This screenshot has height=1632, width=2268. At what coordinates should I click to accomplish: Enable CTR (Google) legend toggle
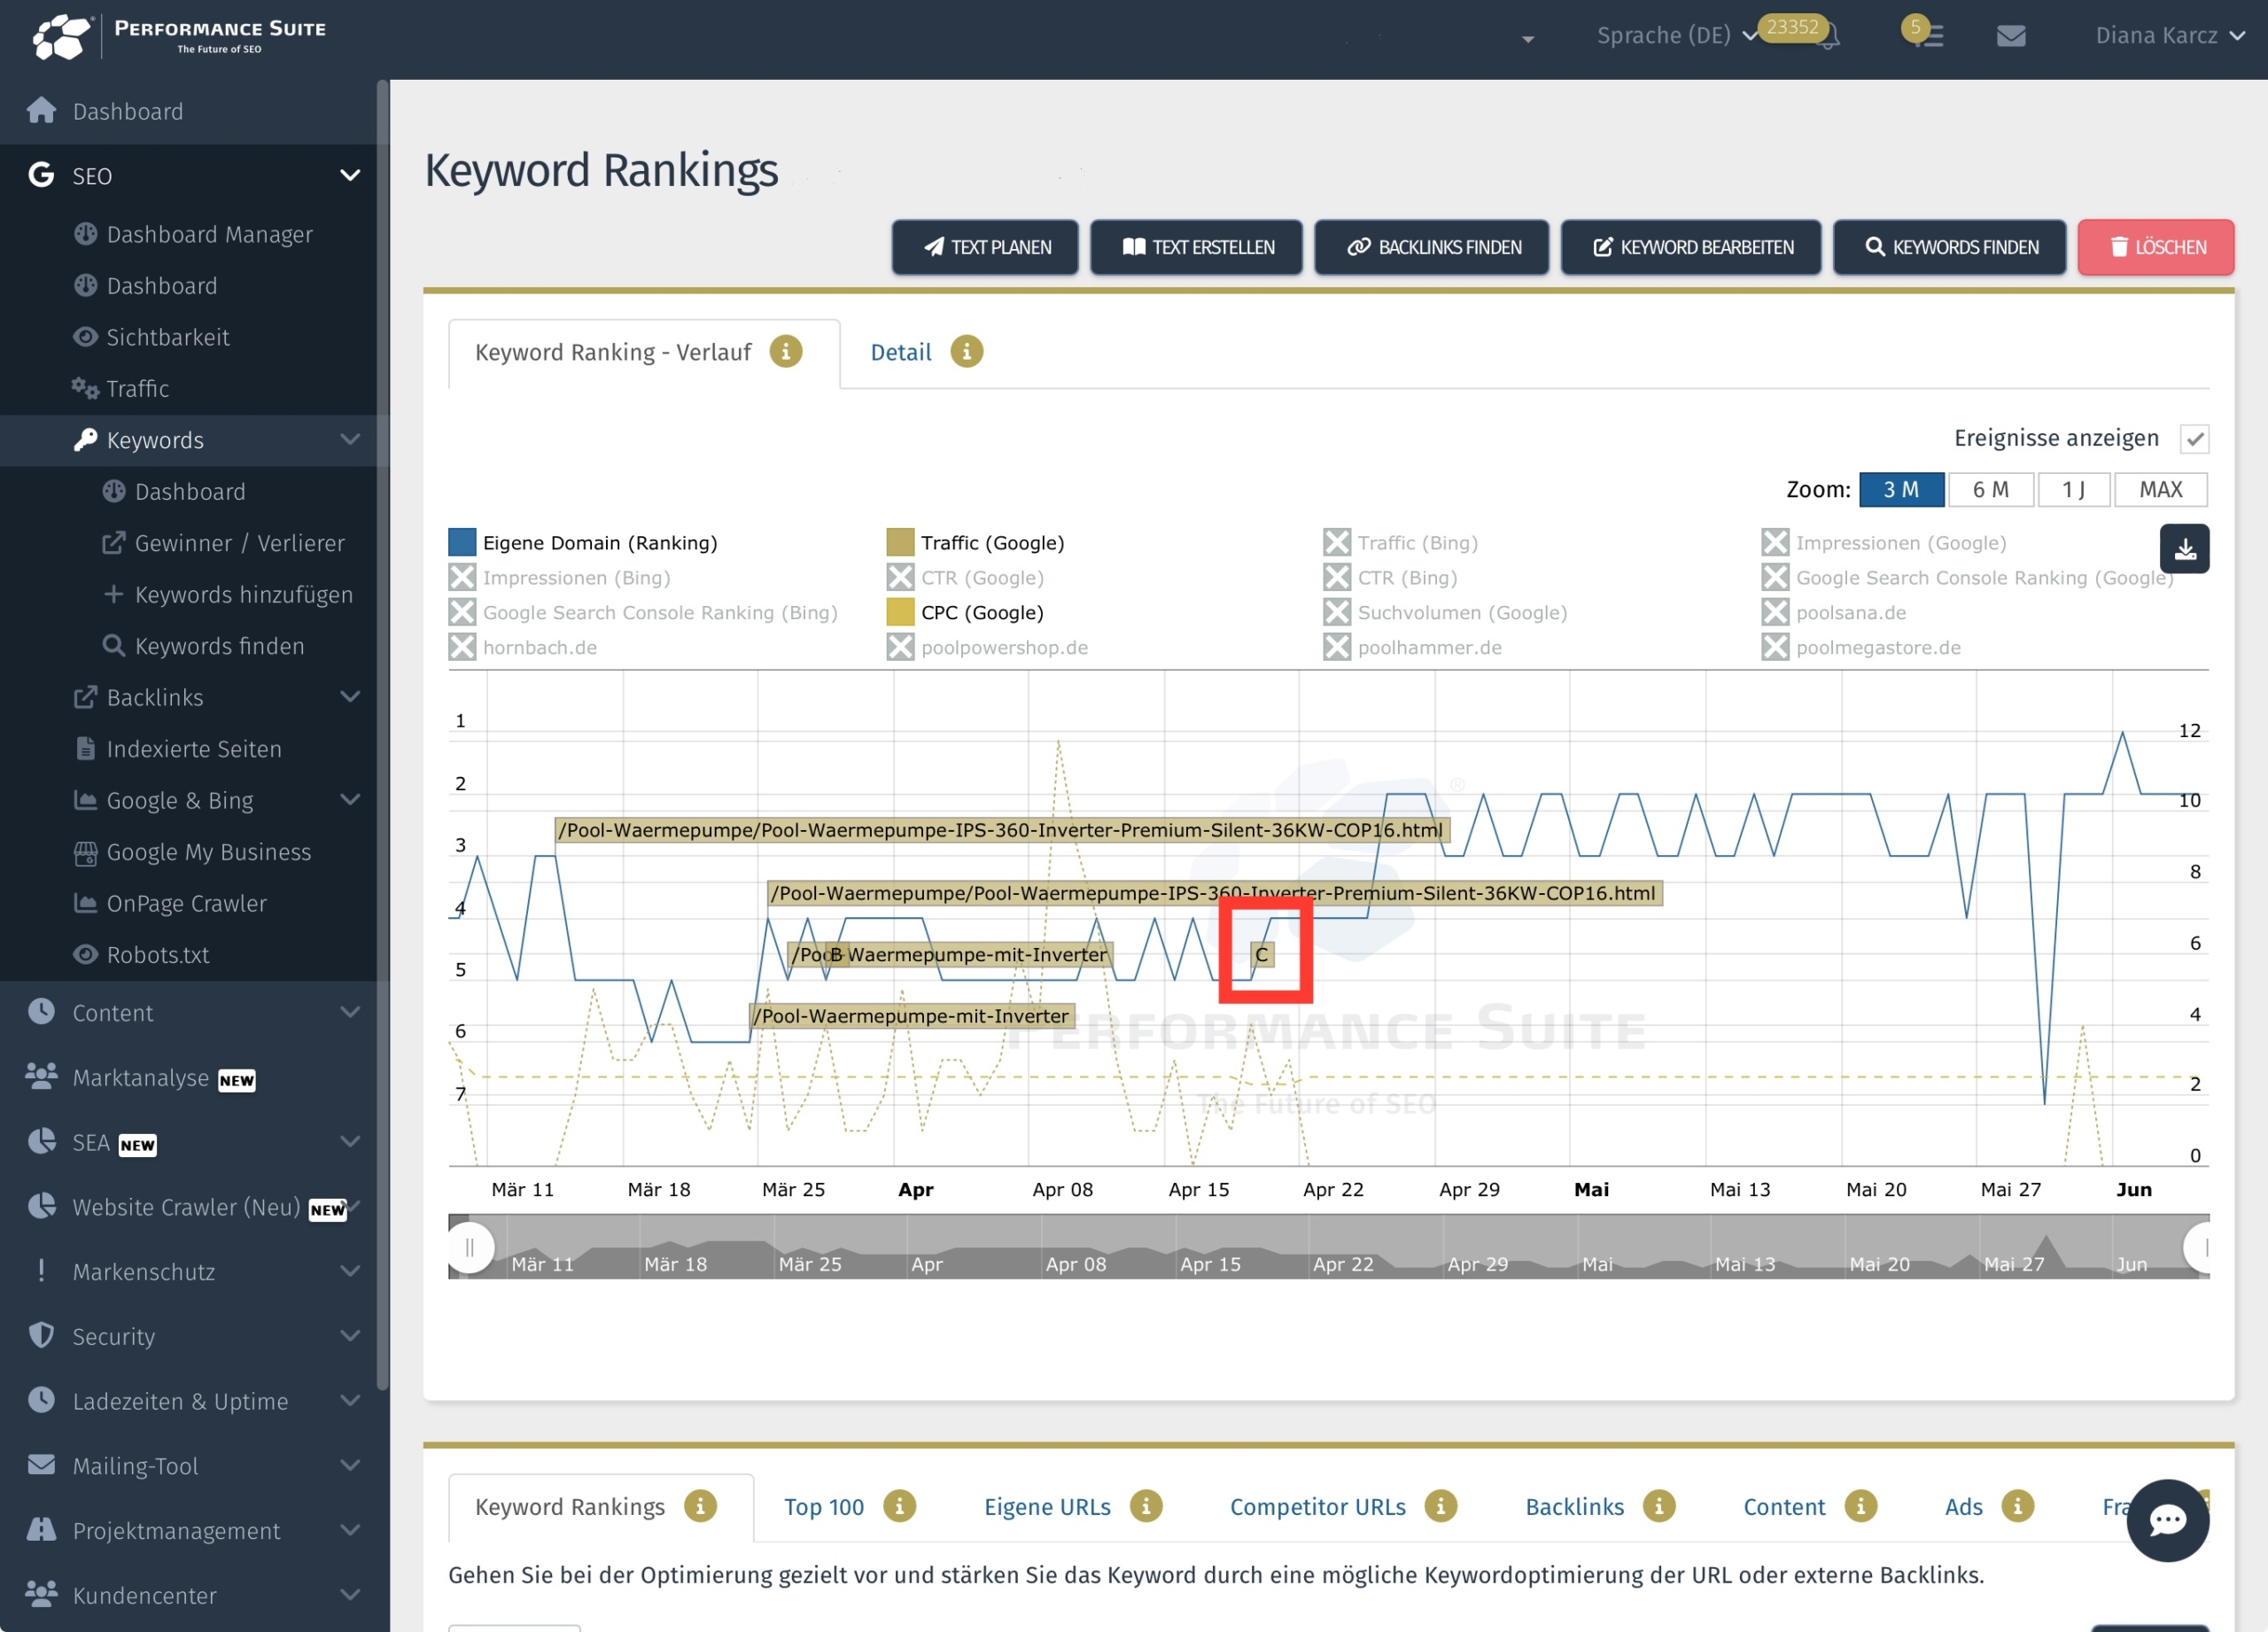point(900,577)
